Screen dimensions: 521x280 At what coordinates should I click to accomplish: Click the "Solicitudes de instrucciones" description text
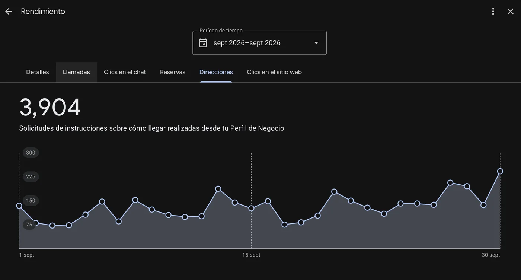152,128
